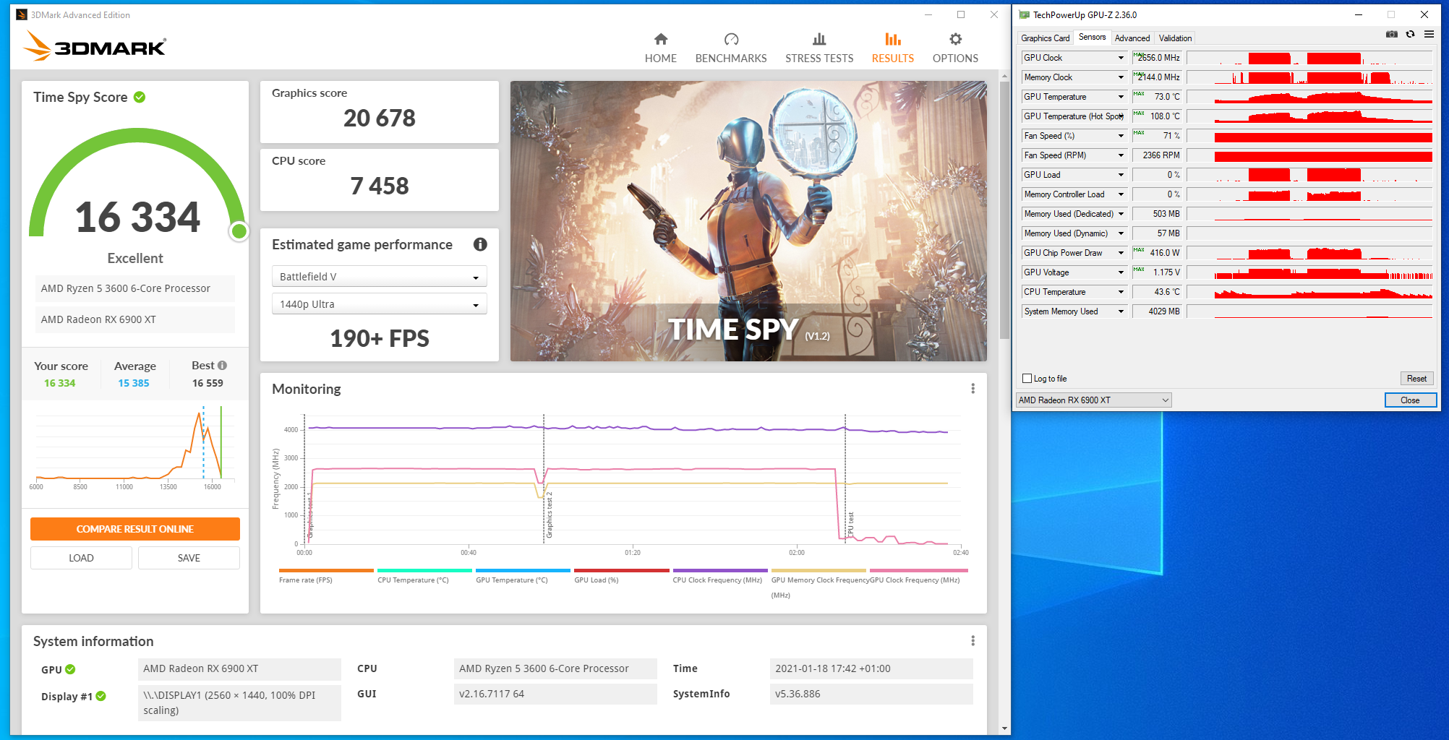
Task: Click the Reset button in GPU-Z
Action: (x=1416, y=379)
